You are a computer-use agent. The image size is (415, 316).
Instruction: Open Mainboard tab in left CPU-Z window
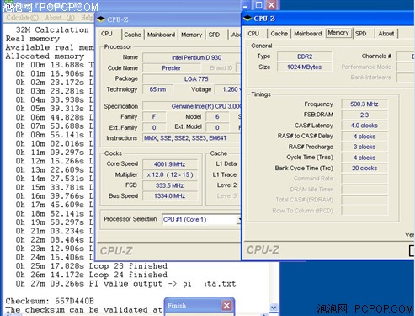click(161, 35)
